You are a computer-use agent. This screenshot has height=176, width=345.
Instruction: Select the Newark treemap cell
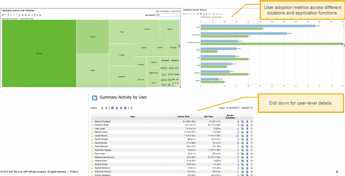(x=170, y=29)
